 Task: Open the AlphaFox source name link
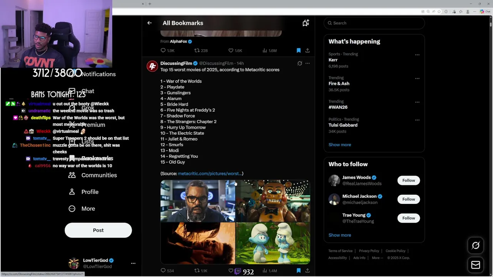click(x=178, y=42)
